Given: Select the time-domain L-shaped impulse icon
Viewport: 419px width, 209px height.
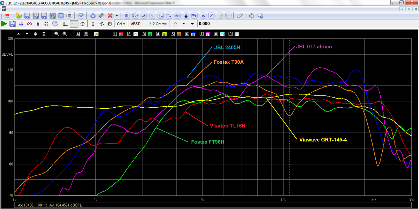Looking at the screenshot, I should click(x=65, y=24).
